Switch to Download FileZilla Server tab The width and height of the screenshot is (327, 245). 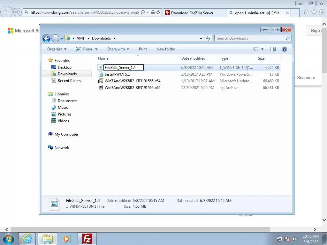pyautogui.click(x=194, y=13)
